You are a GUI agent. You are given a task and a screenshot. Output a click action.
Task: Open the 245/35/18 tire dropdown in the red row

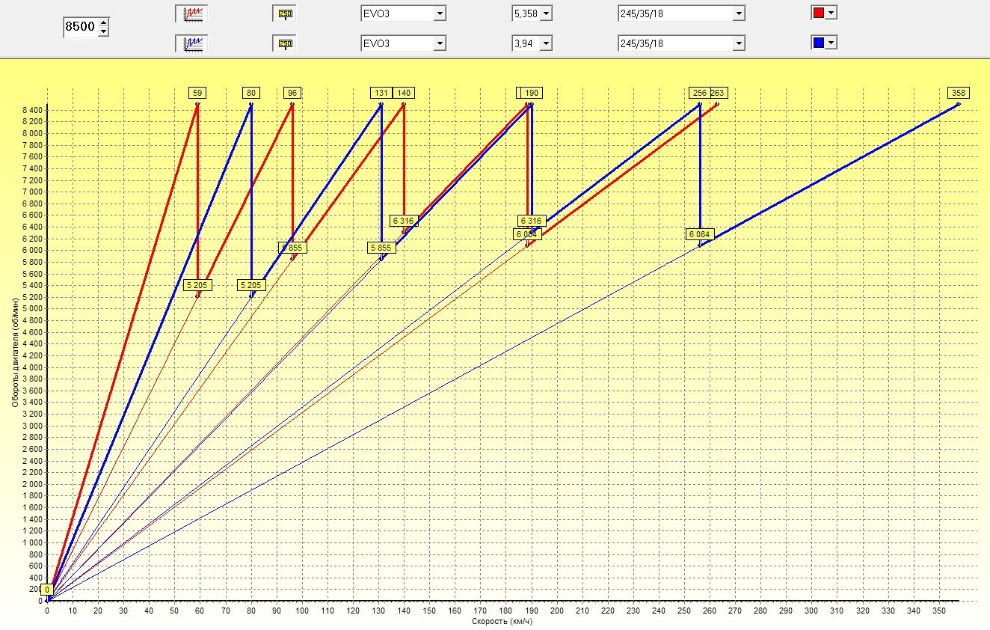tap(739, 13)
